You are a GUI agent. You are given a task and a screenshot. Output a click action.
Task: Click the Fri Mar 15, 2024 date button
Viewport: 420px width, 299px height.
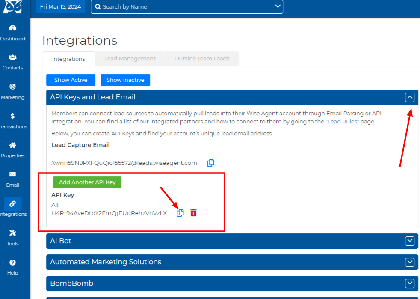(x=61, y=7)
